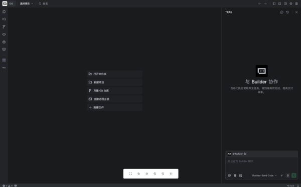Click 克隆 Git 仓库 to clone a repository
The height and width of the screenshot is (187, 301).
coord(114,90)
